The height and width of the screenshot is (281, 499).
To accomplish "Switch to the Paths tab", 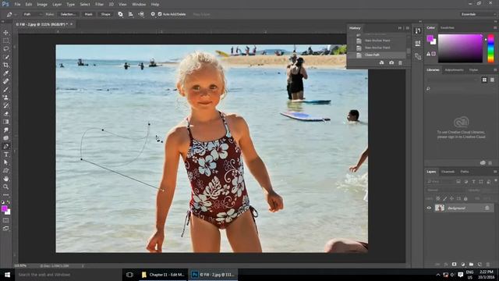I will [x=465, y=172].
